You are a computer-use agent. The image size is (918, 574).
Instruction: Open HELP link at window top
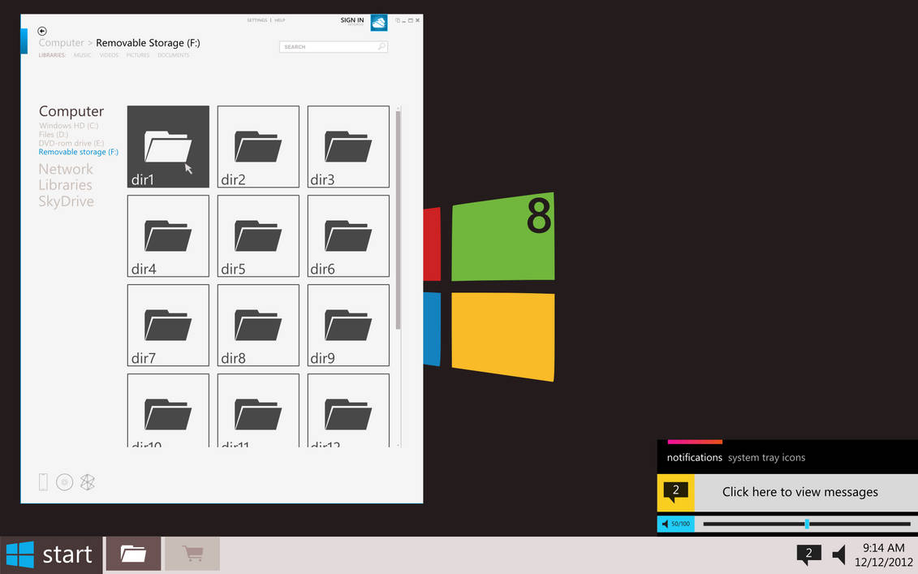point(280,20)
